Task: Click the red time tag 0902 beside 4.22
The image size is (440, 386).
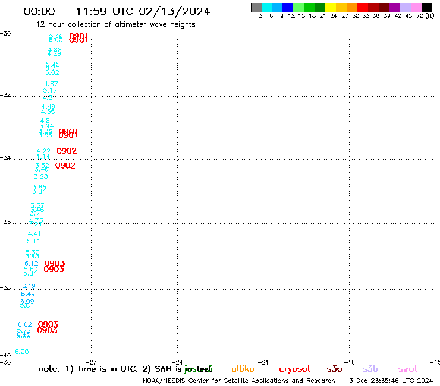Action: 67,151
